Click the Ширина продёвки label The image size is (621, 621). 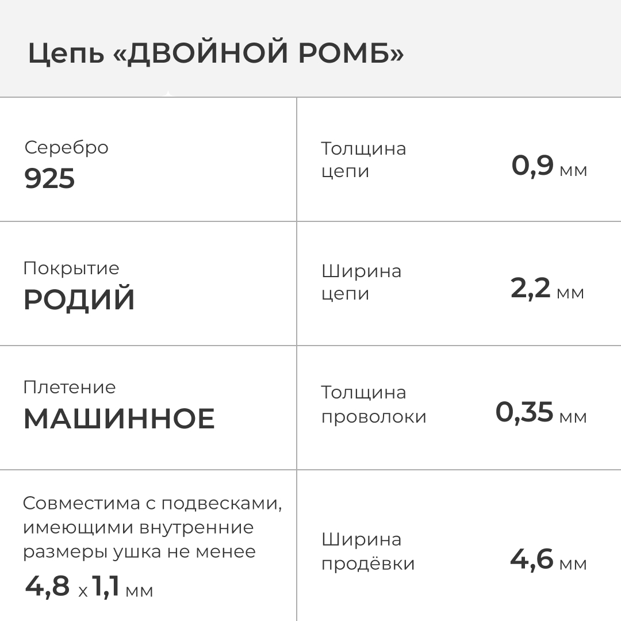click(x=367, y=551)
